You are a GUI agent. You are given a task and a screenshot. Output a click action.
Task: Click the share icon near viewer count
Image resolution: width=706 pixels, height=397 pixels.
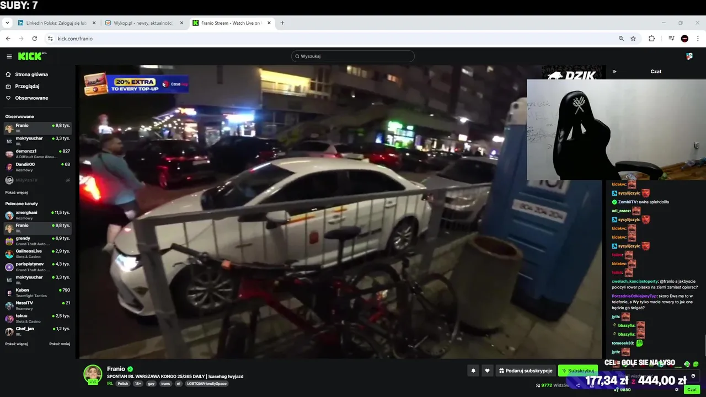click(x=578, y=385)
